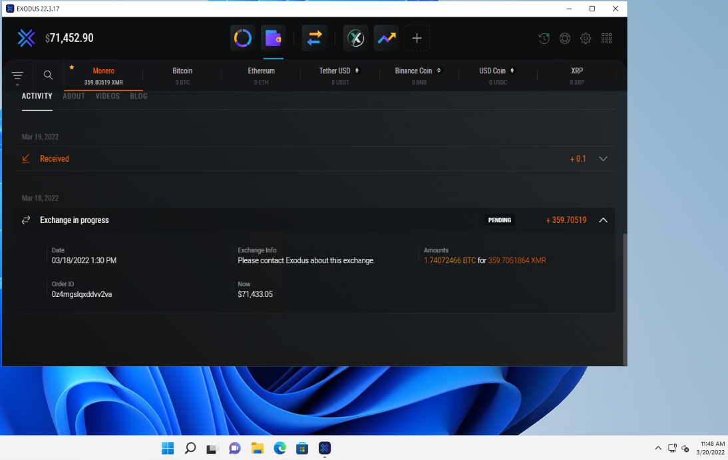Screen dimensions: 728x460
Task: Open the support lifebuoy icon
Action: click(x=564, y=38)
